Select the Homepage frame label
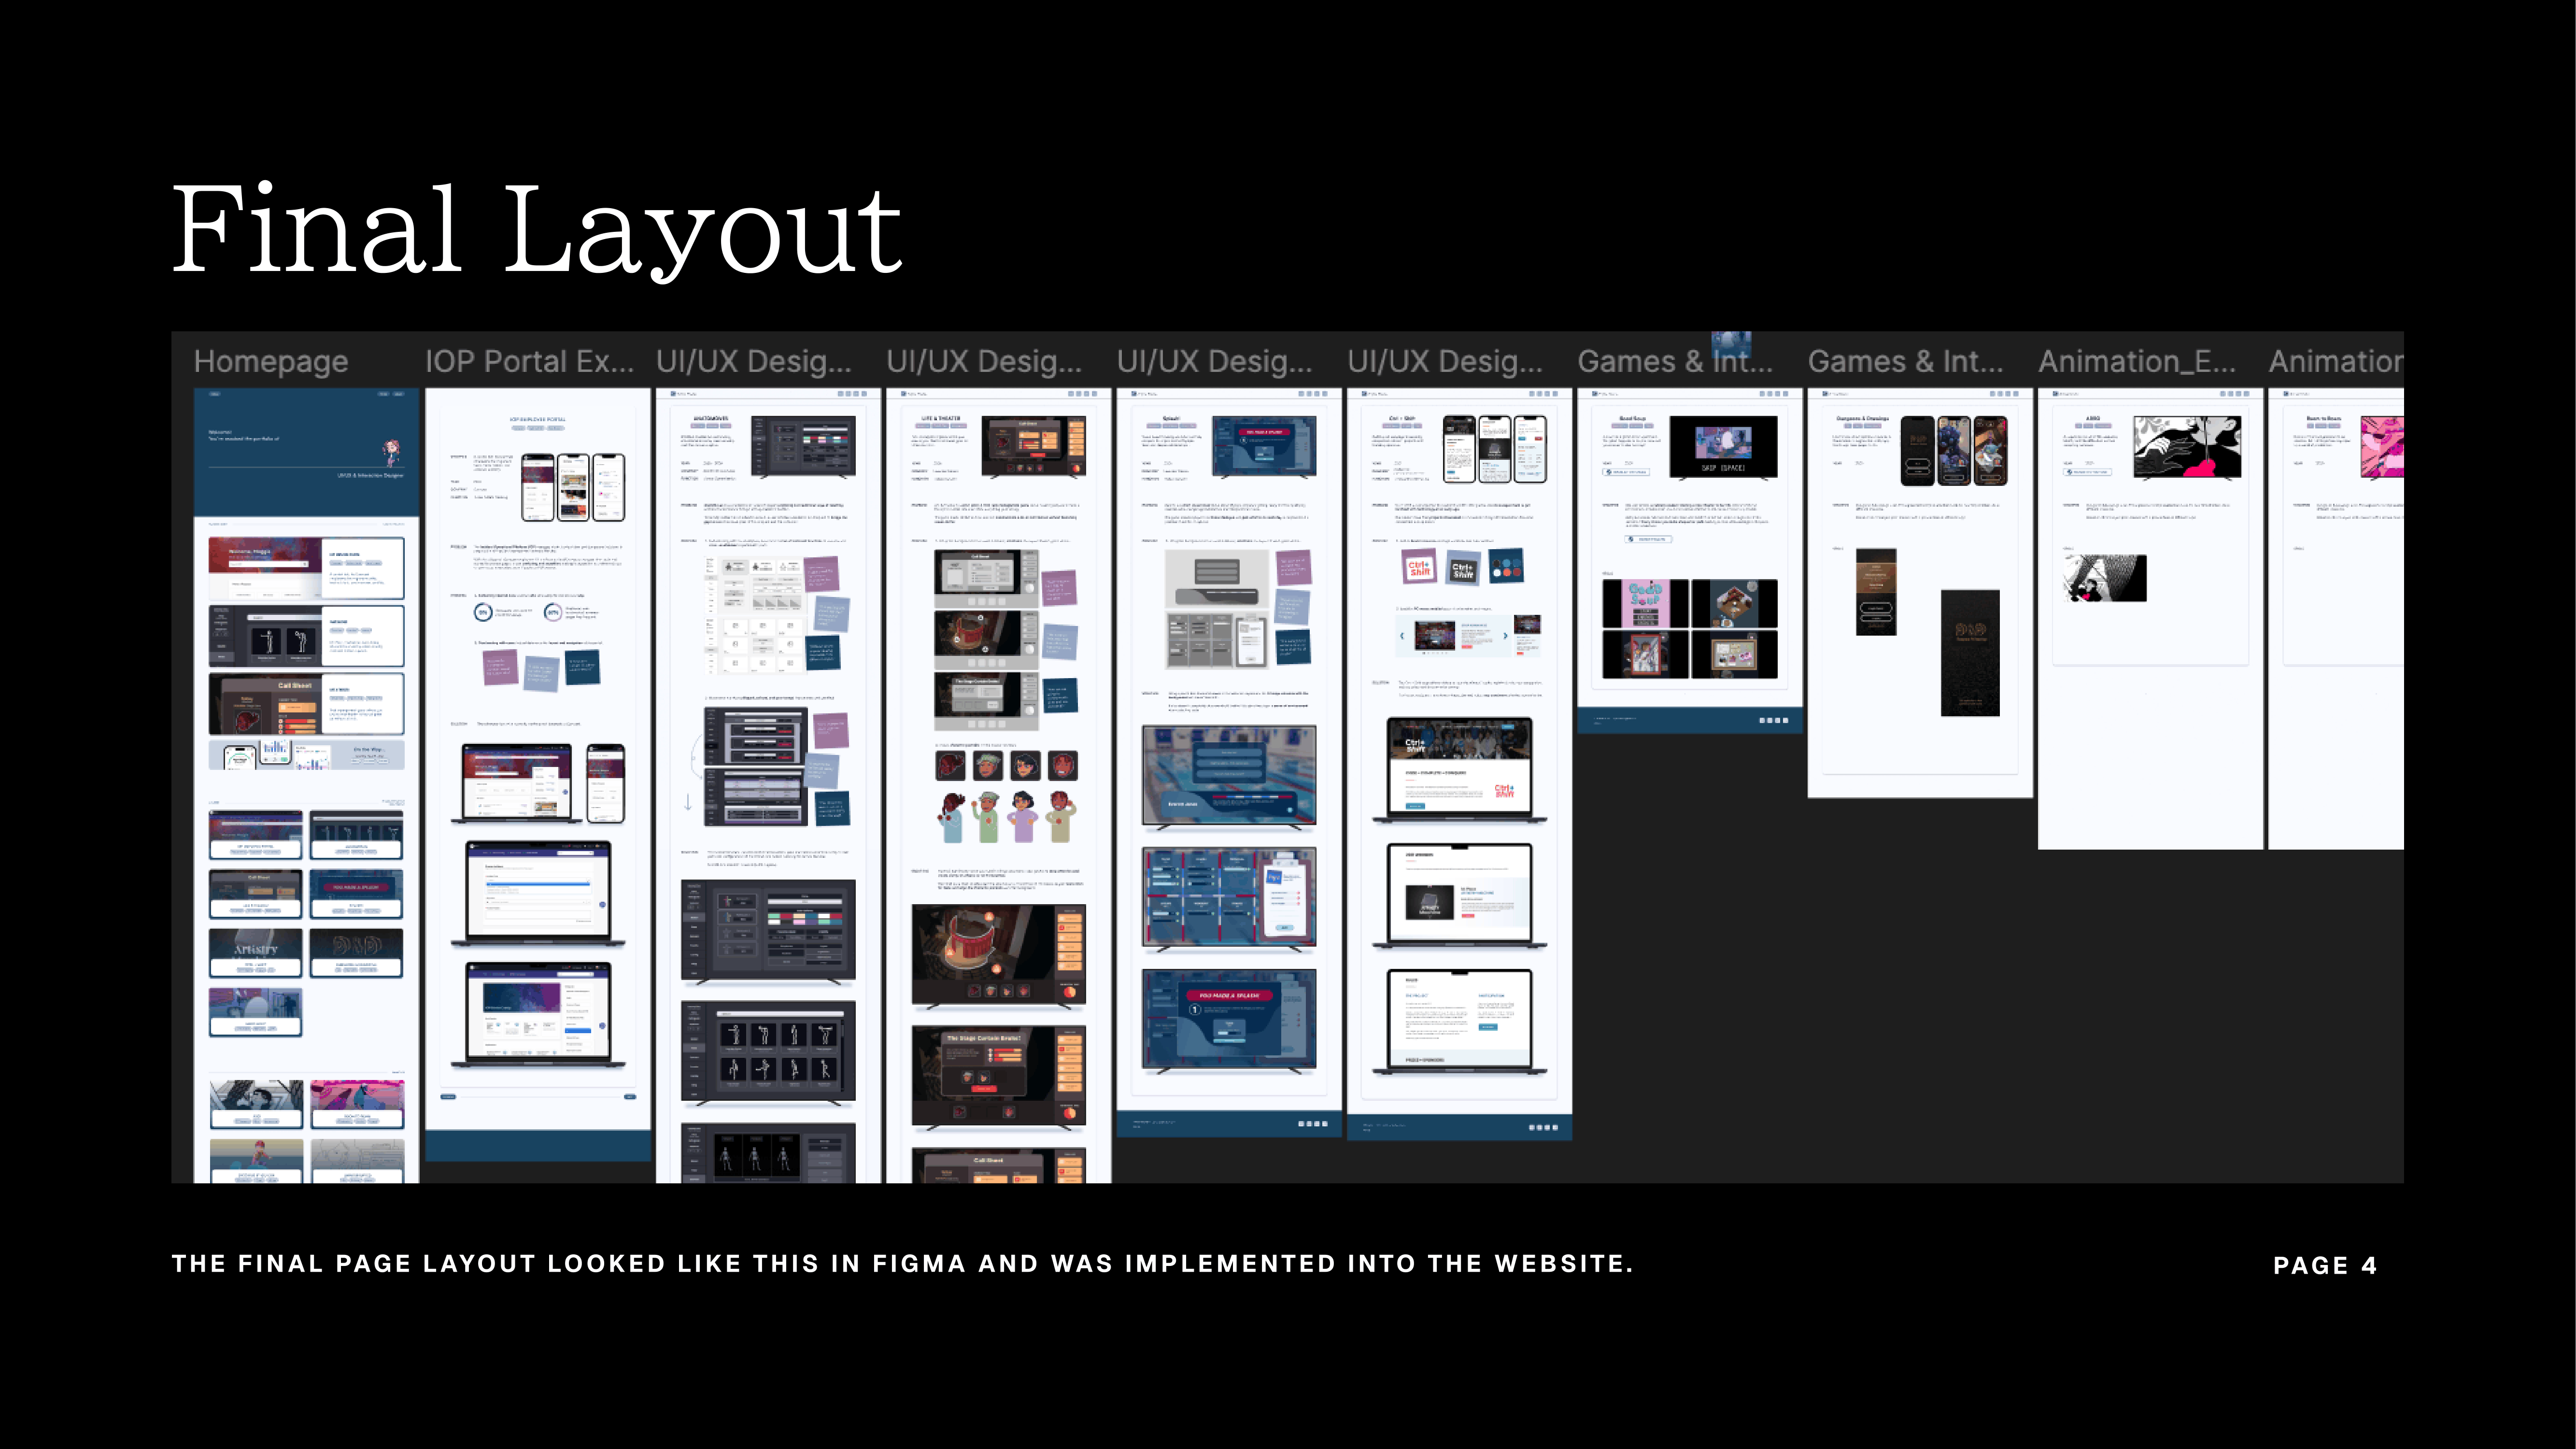Screen dimensions: 2576x1449 coord(271,361)
